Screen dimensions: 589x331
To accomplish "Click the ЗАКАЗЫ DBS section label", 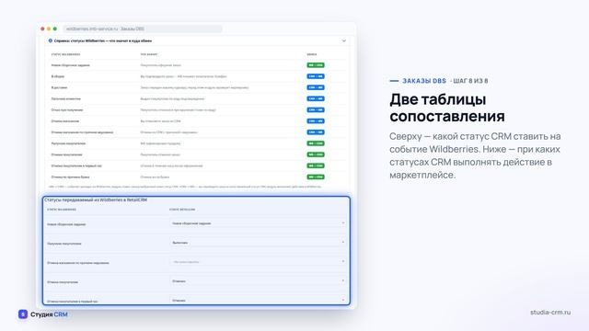I will (424, 81).
